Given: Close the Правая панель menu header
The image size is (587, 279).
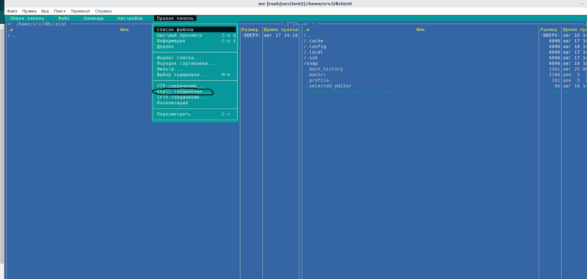Looking at the screenshot, I should (x=175, y=18).
